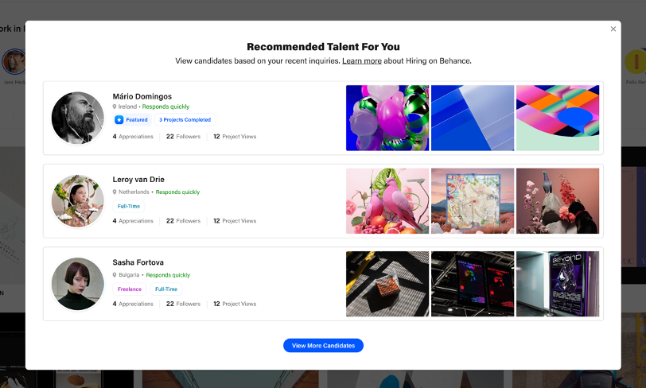Click the Bulgaria location text
This screenshot has height=388, width=646.
point(129,275)
